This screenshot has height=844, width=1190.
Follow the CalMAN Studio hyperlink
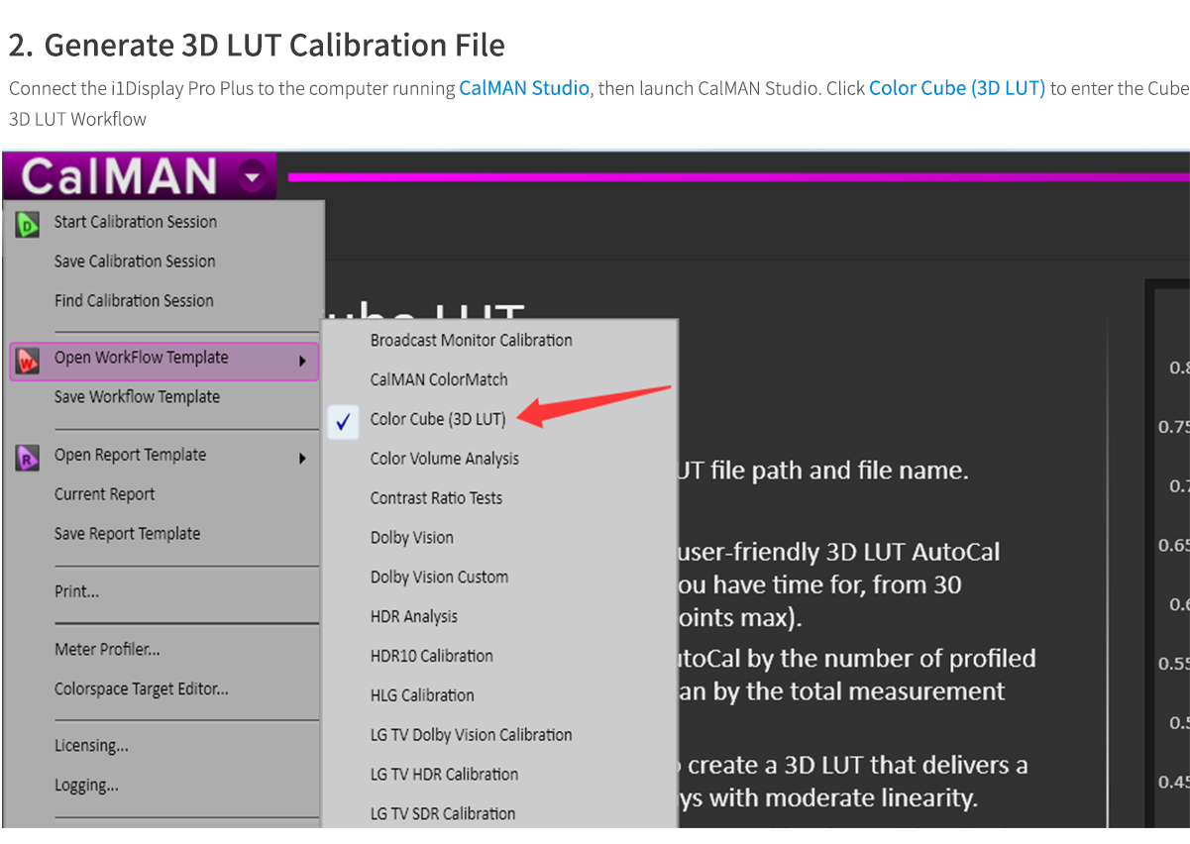pyautogui.click(x=524, y=88)
